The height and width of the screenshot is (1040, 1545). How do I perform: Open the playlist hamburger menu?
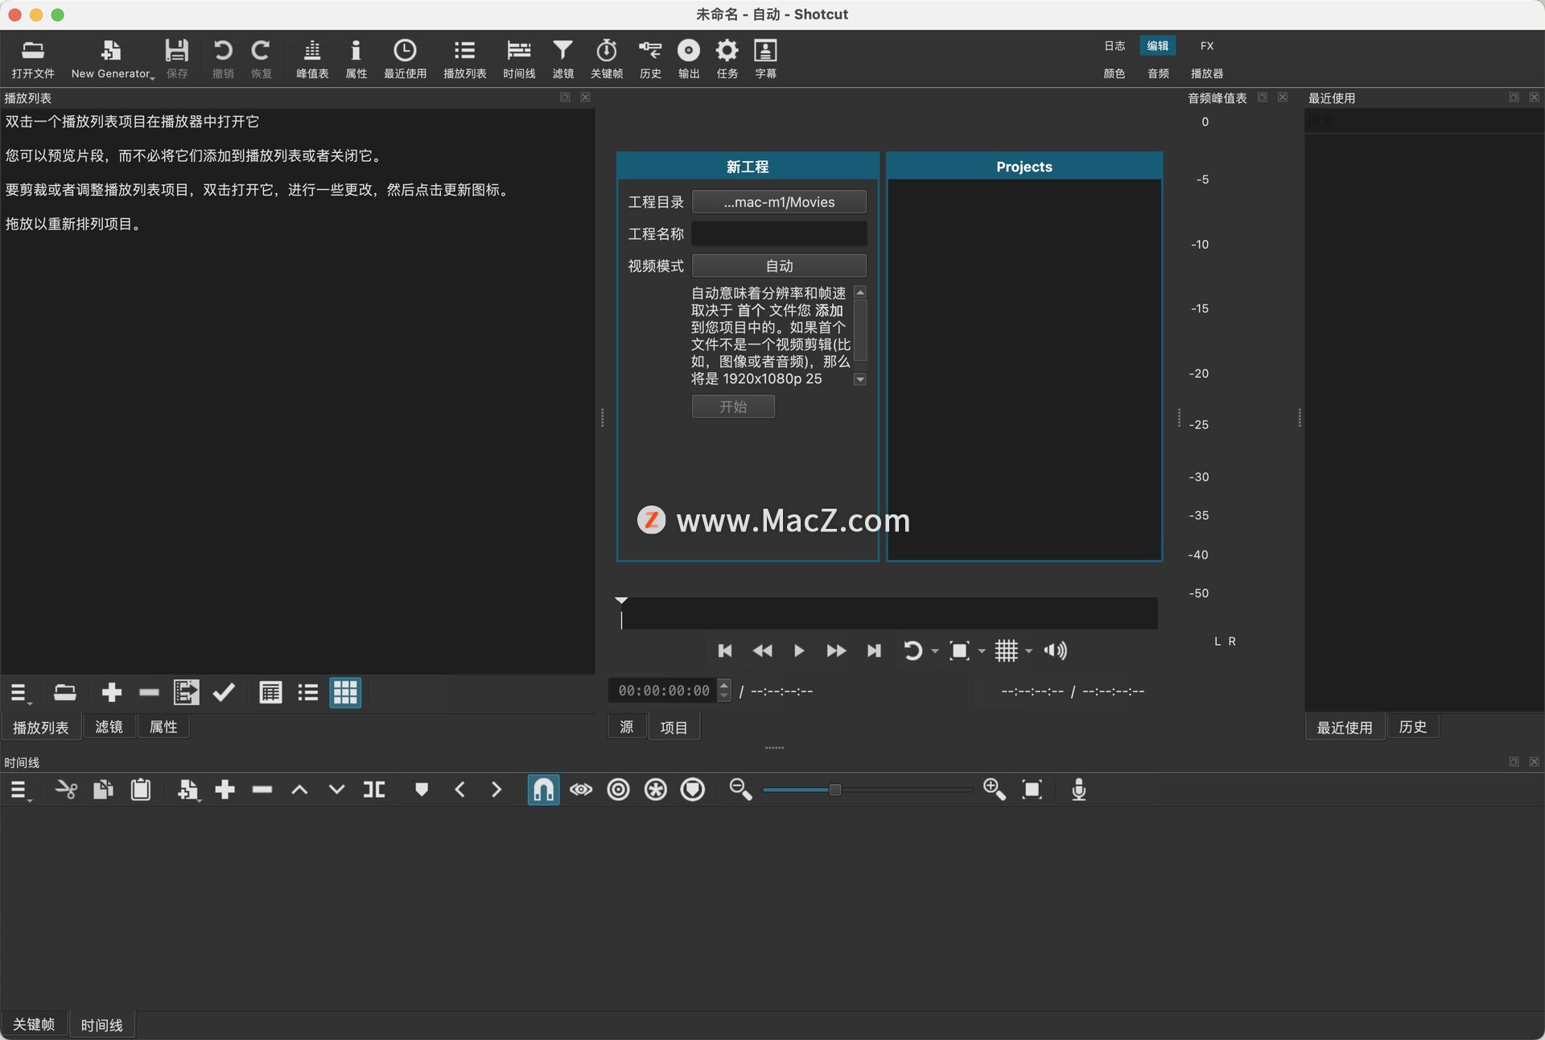click(x=20, y=693)
